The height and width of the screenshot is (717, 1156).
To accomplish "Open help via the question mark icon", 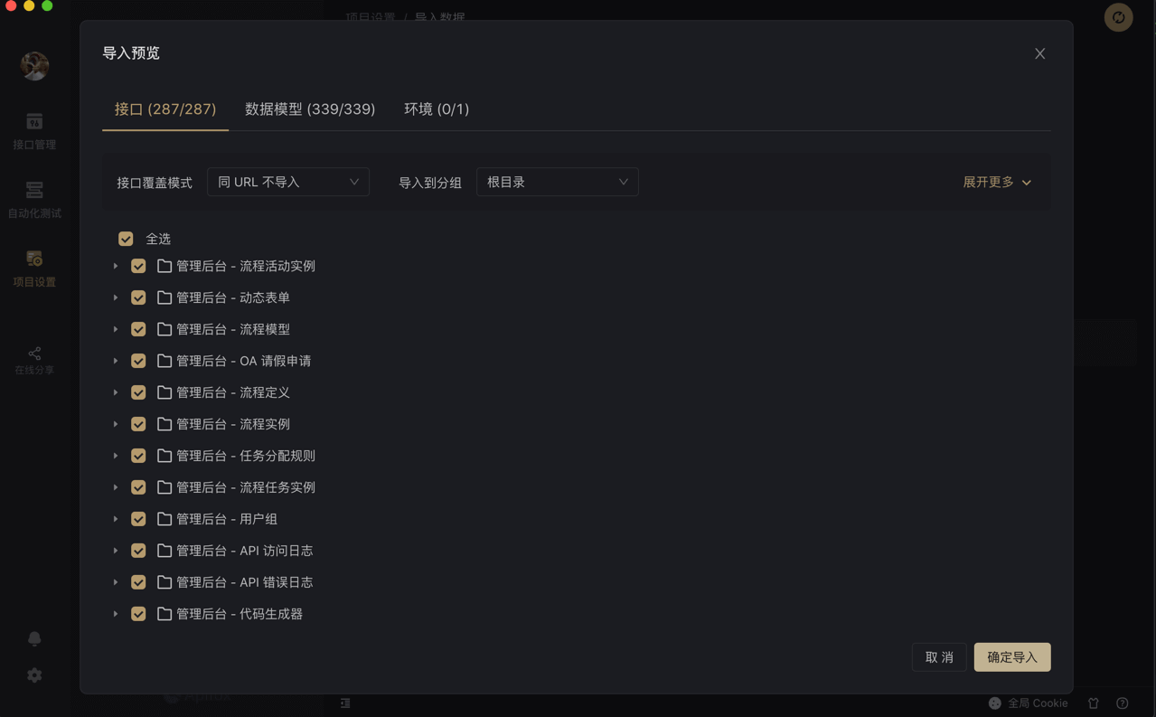I will [x=1123, y=703].
